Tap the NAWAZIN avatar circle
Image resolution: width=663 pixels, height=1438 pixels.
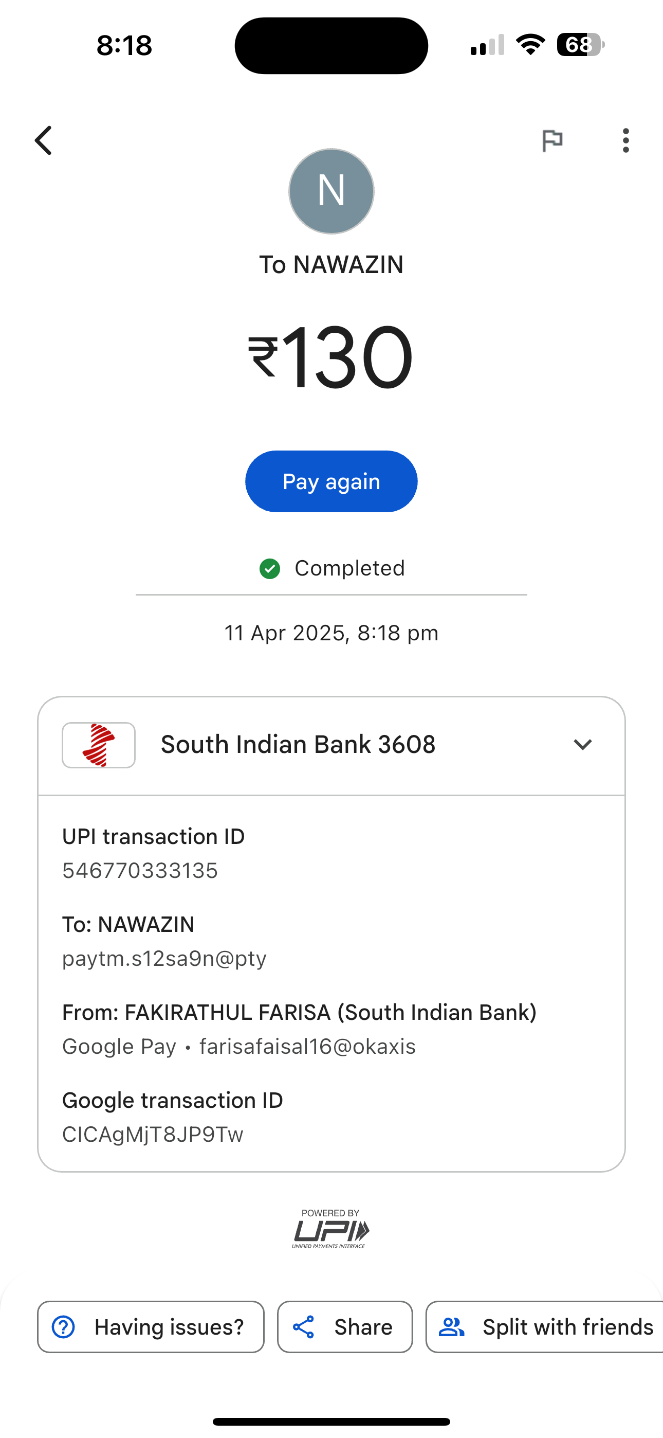[331, 191]
